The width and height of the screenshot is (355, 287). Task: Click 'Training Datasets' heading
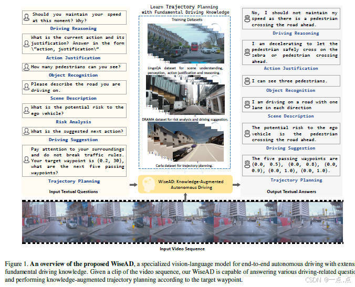187,20
